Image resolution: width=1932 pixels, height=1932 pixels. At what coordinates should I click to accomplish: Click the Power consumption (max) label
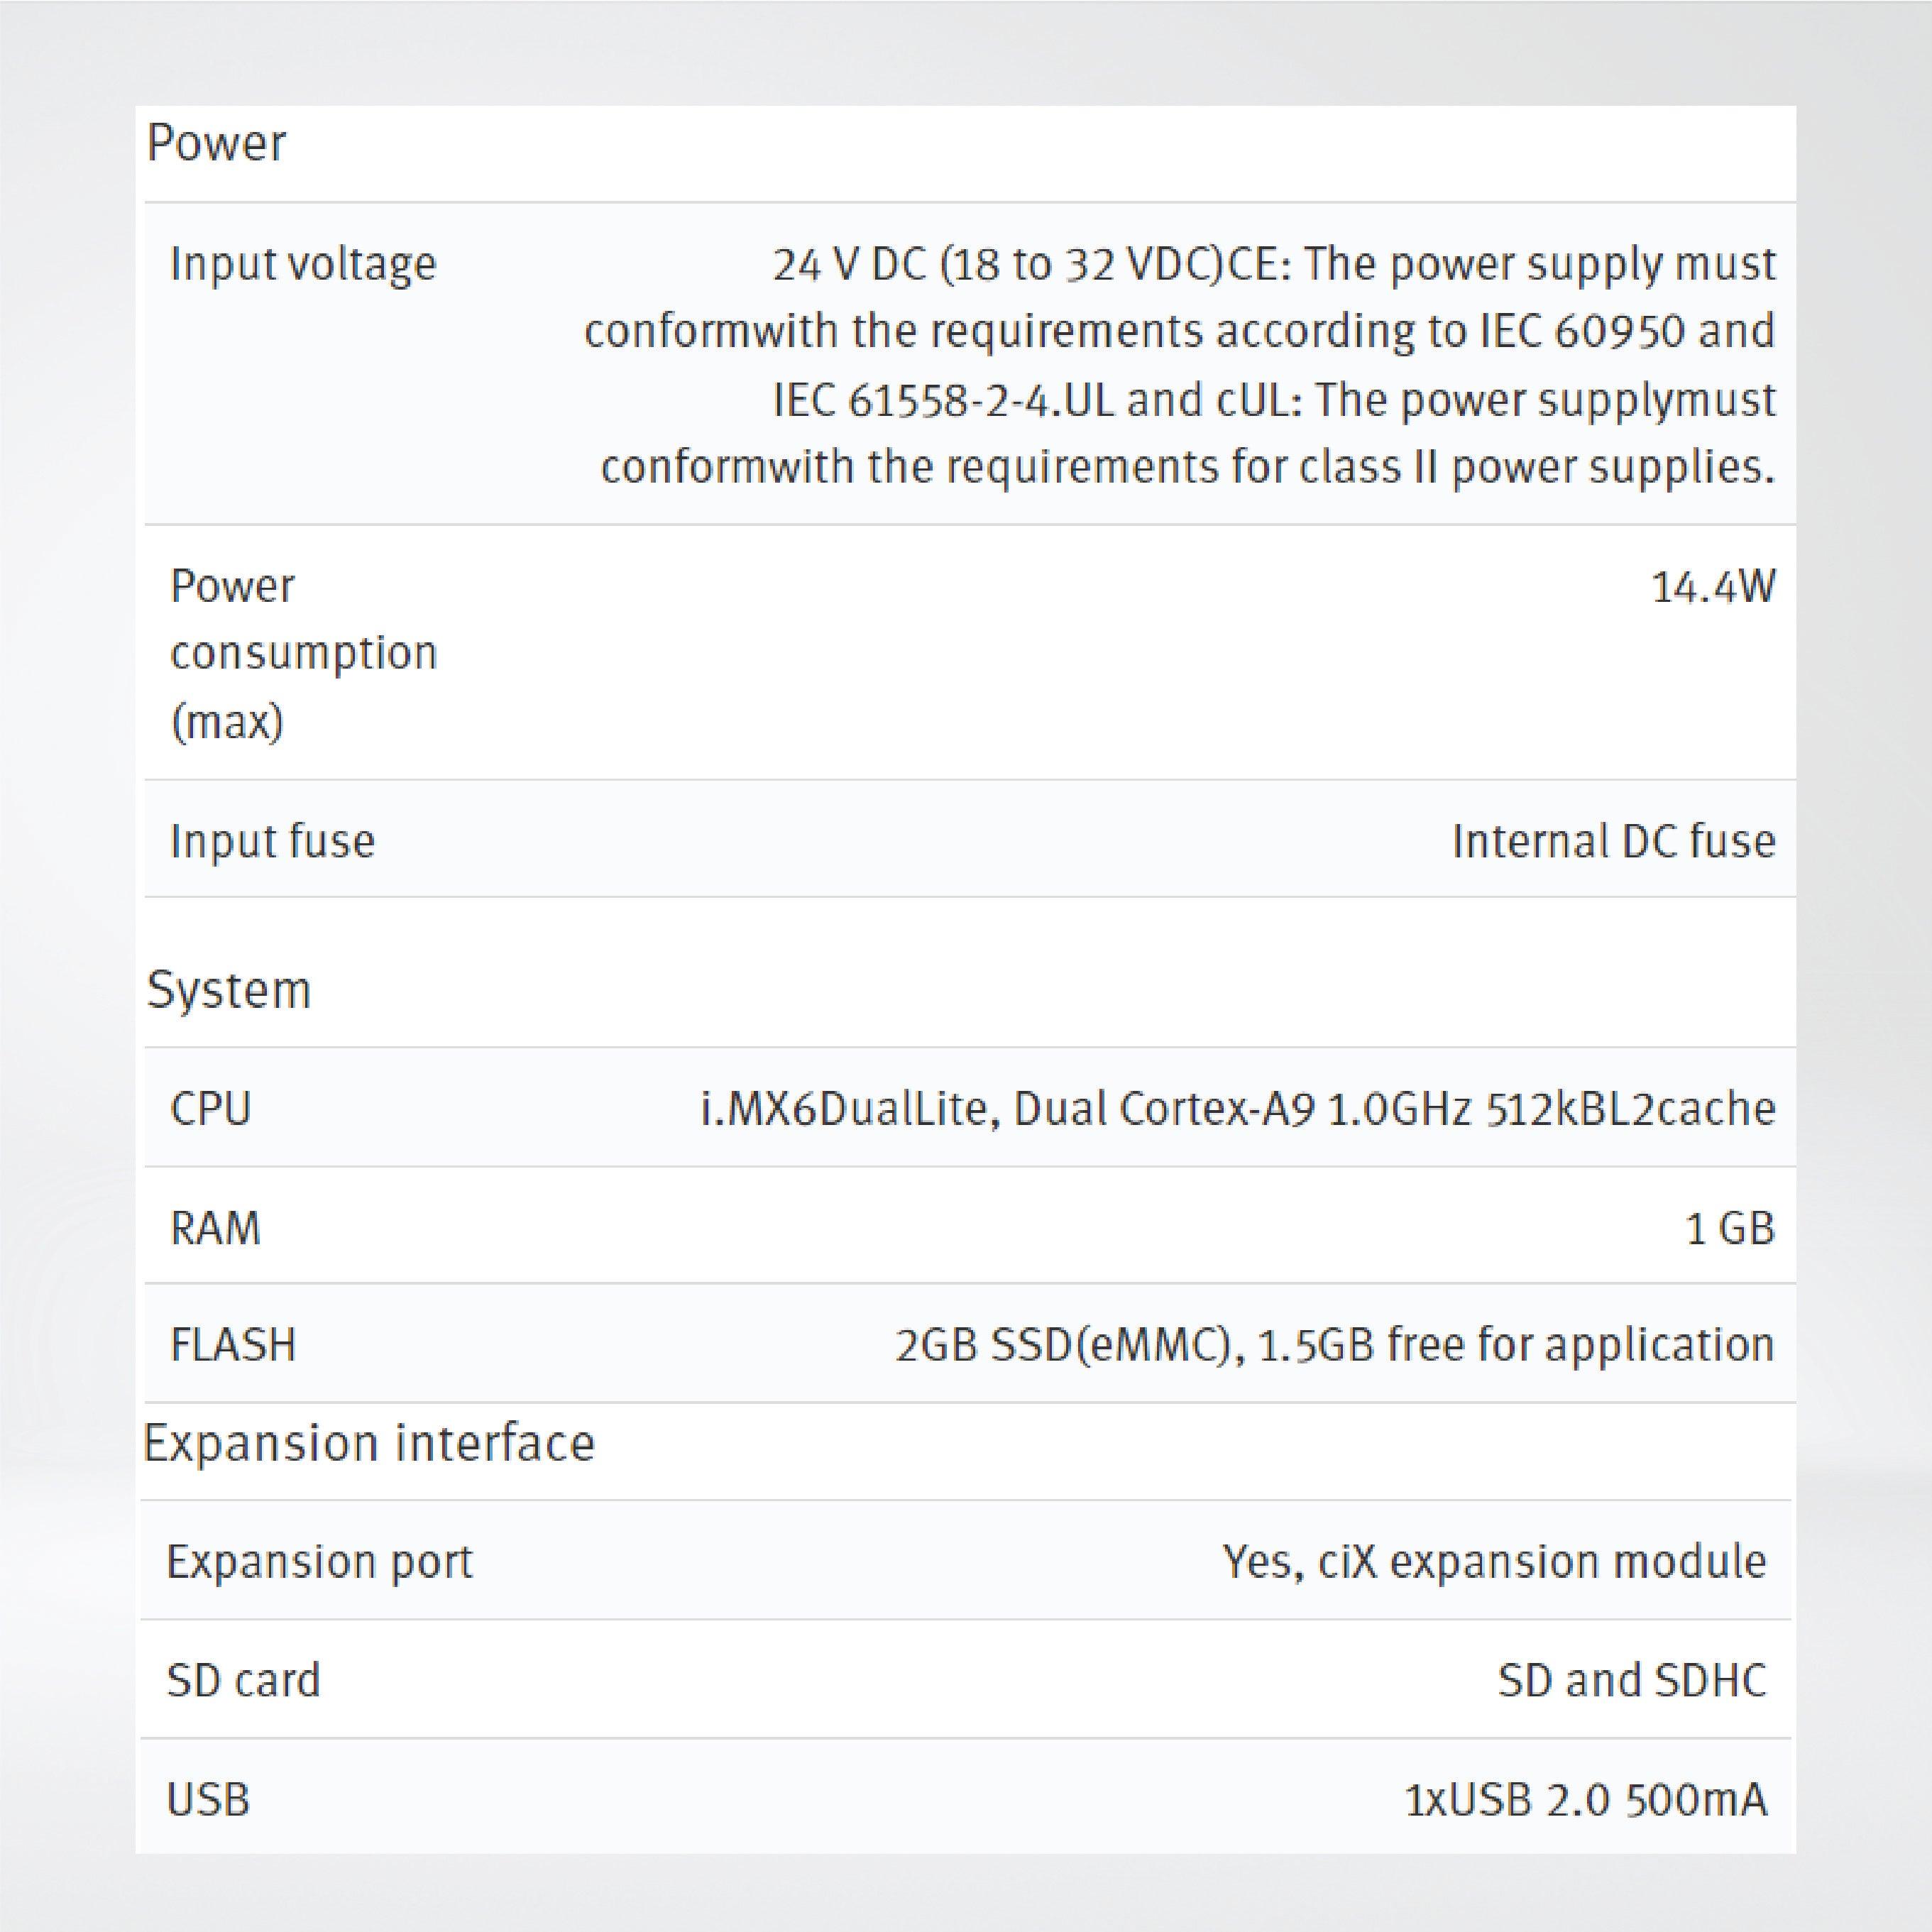point(303,652)
